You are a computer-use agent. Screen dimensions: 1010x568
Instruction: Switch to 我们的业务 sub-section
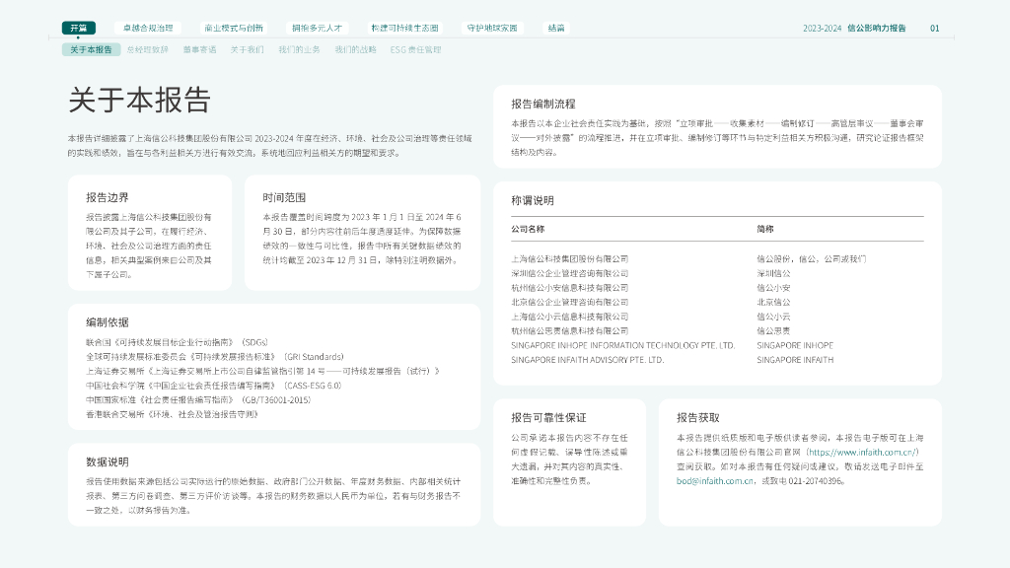point(299,49)
